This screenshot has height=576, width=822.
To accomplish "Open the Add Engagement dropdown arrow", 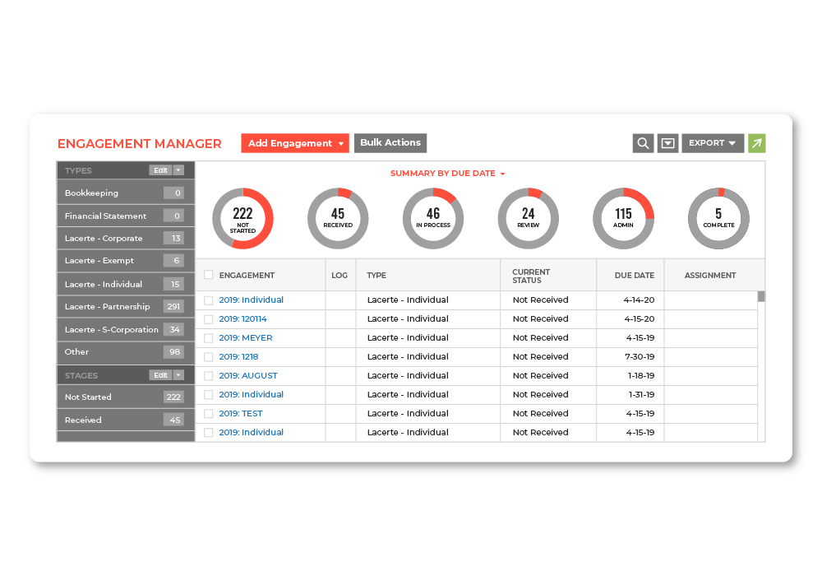I will pos(339,142).
